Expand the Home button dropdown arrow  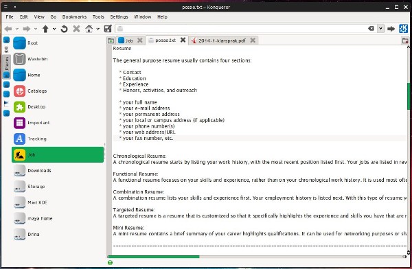coord(98,29)
